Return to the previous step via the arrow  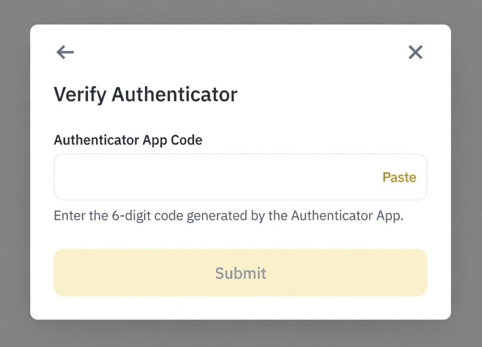(x=64, y=52)
